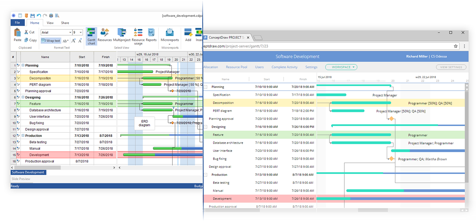Click the decrease font size icon
Screen dimensions: 476x221
tap(80, 41)
